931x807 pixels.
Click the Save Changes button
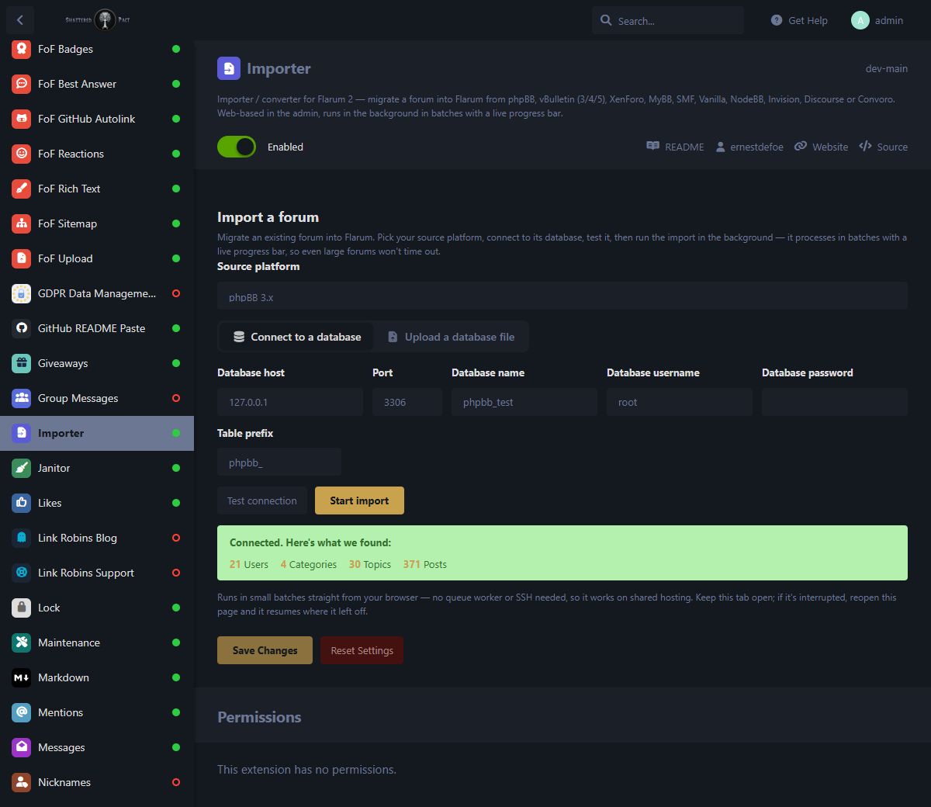265,650
